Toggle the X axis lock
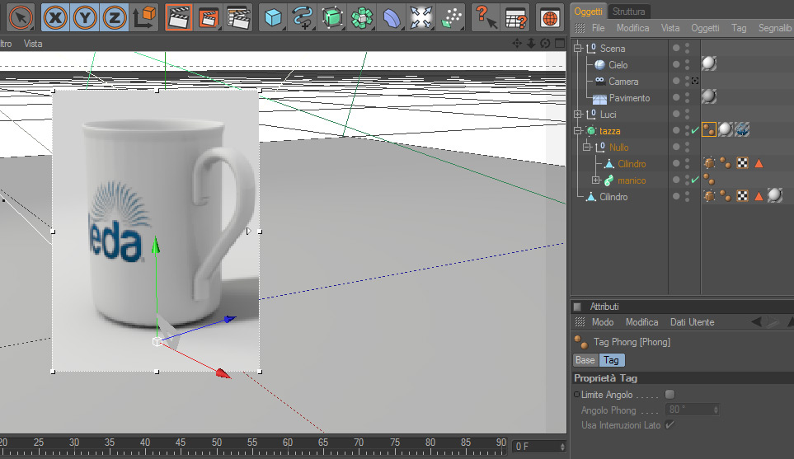The height and width of the screenshot is (459, 794). [x=55, y=17]
